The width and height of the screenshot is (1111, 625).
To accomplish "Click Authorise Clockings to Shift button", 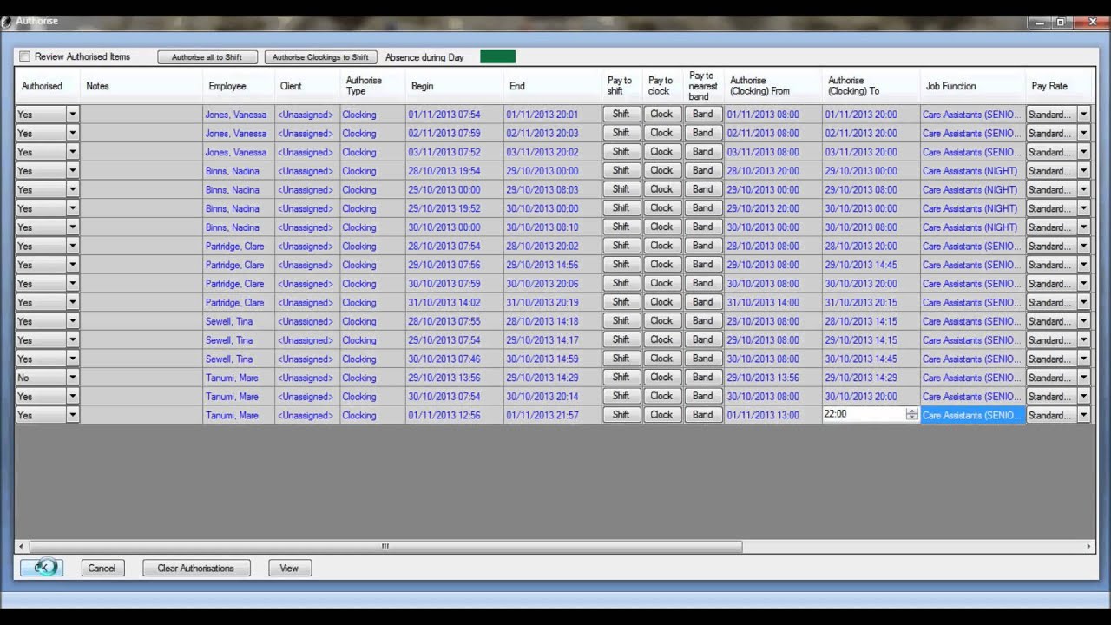I will click(320, 57).
